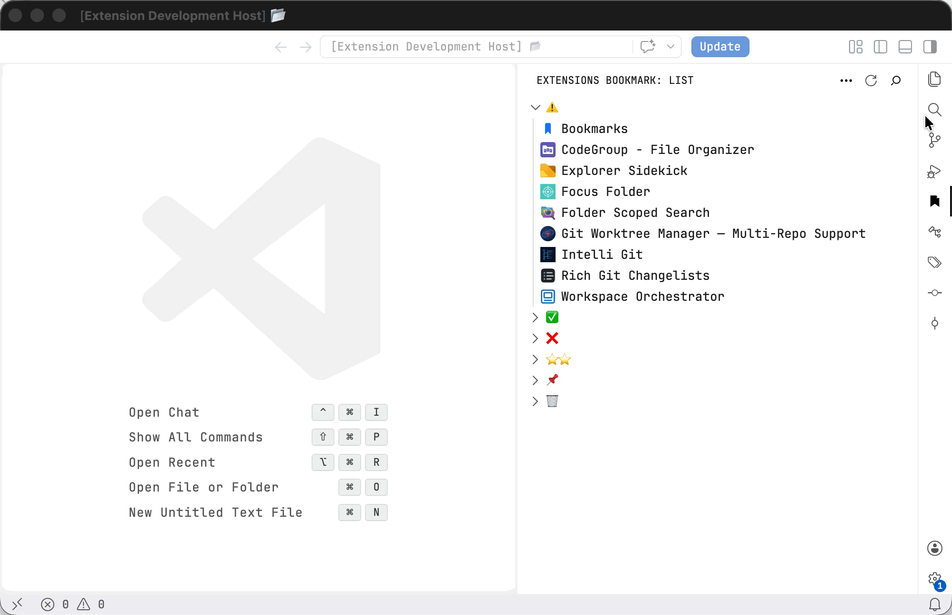The height and width of the screenshot is (615, 952).
Task: Collapse the warning sign group
Action: (x=536, y=107)
